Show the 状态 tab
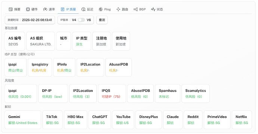 tap(157, 9)
